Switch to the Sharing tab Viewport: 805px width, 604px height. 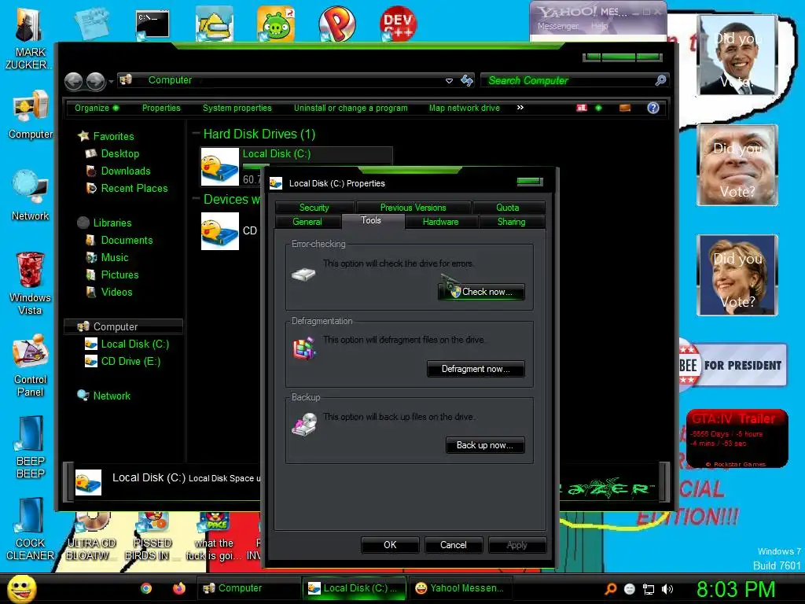pos(511,222)
